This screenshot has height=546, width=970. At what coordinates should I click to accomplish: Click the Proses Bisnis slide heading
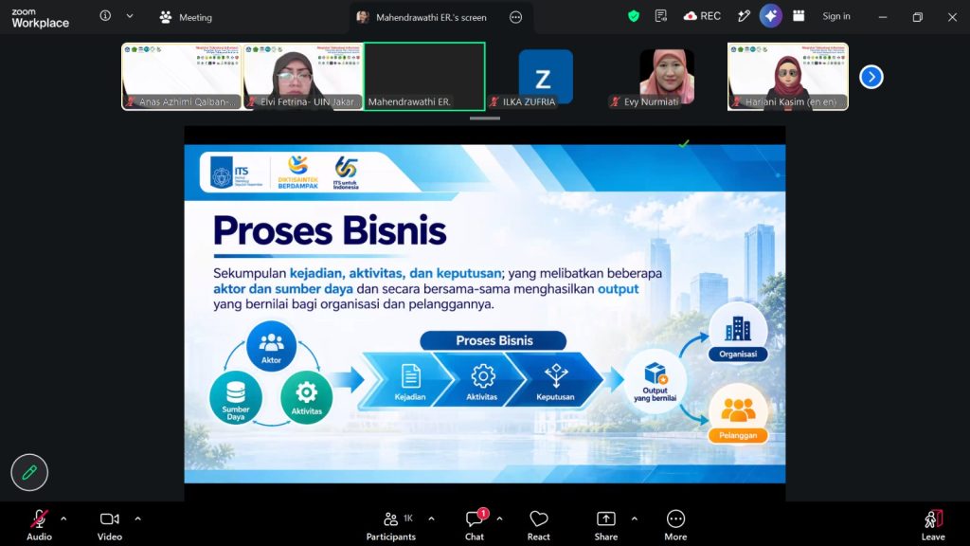coord(330,231)
